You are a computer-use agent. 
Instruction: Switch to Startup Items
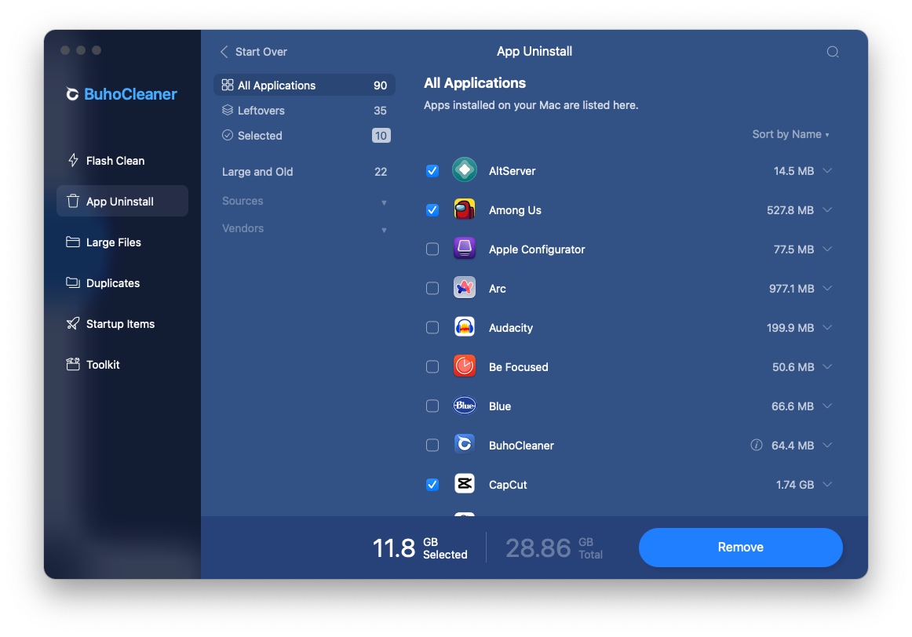point(122,323)
